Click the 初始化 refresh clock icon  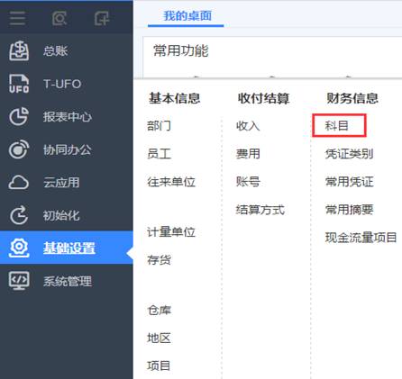pyautogui.click(x=19, y=215)
